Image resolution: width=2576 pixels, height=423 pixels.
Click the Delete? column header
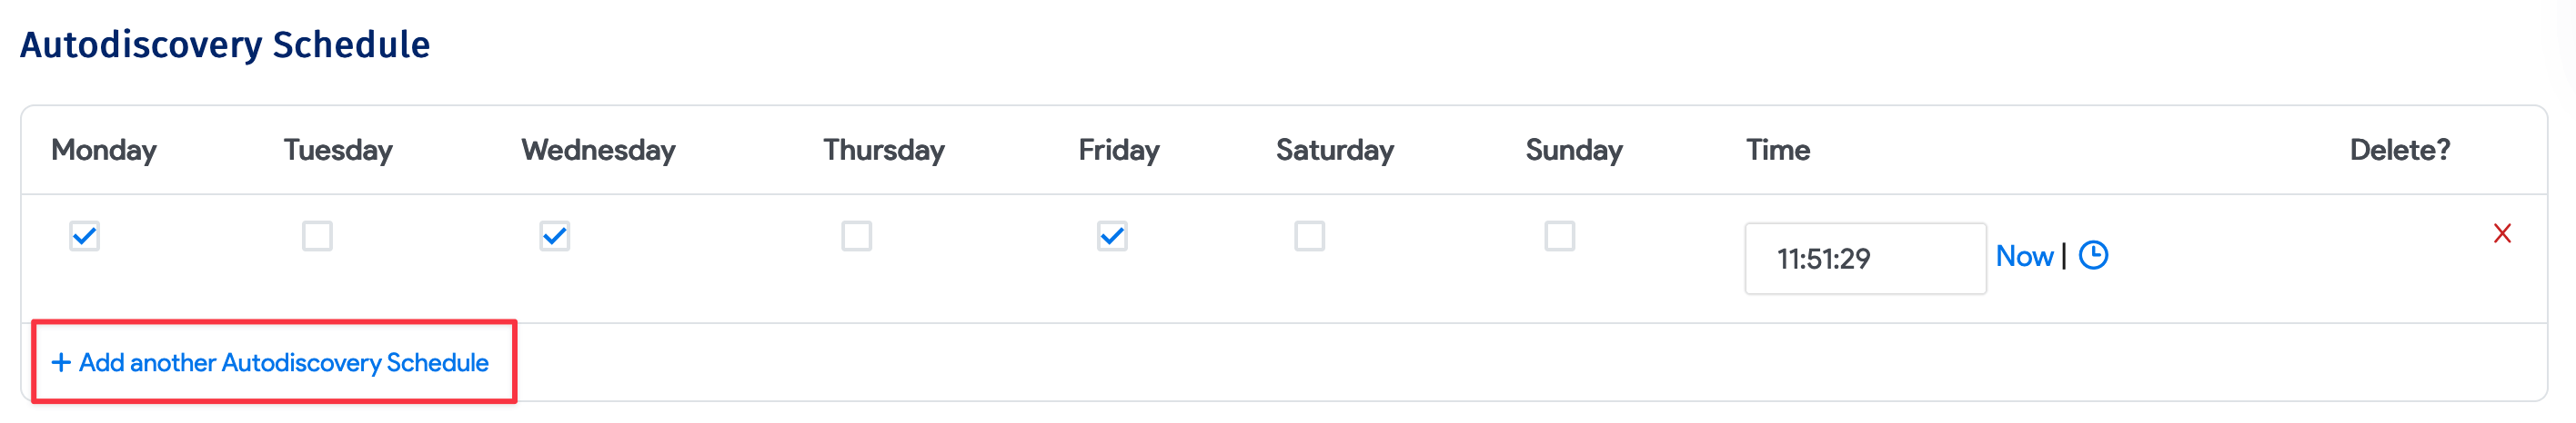(2400, 150)
